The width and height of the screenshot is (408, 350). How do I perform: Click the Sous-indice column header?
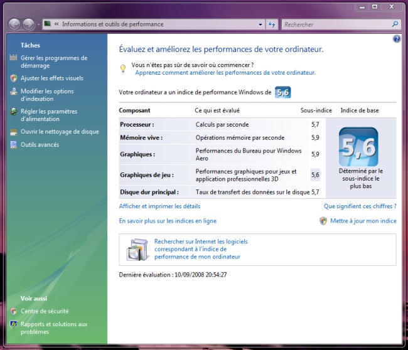[316, 110]
